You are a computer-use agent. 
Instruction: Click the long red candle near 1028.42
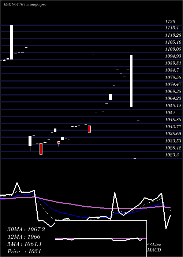coord(41,149)
